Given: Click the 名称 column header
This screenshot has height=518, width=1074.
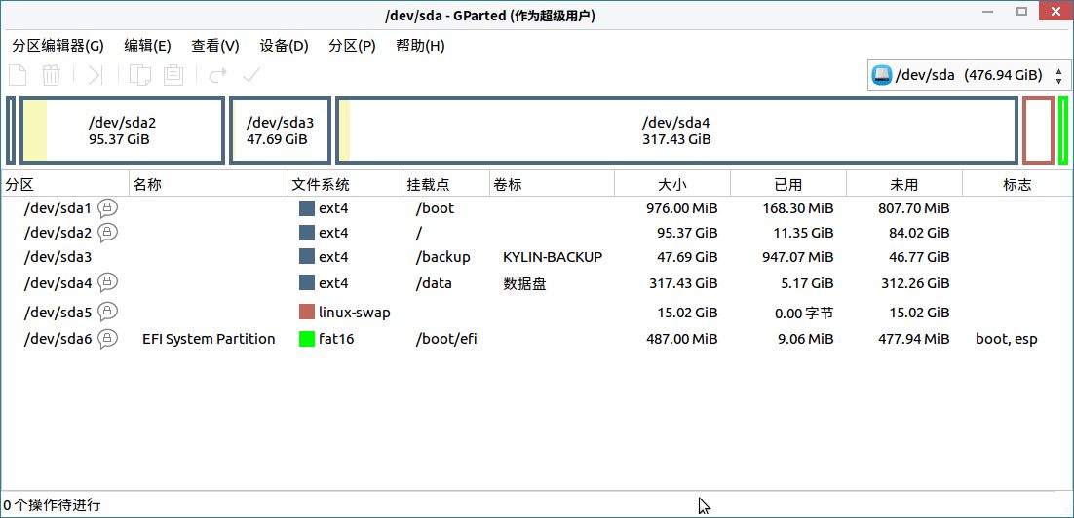Looking at the screenshot, I should (x=209, y=185).
